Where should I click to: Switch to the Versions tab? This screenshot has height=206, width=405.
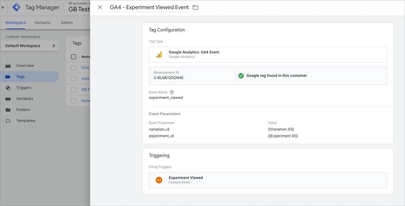[x=42, y=23]
